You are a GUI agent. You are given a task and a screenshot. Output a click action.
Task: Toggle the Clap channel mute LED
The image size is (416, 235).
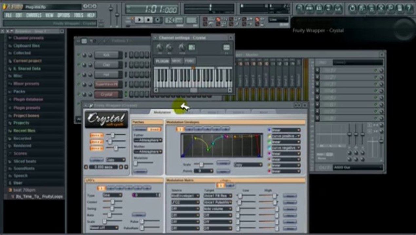79,65
